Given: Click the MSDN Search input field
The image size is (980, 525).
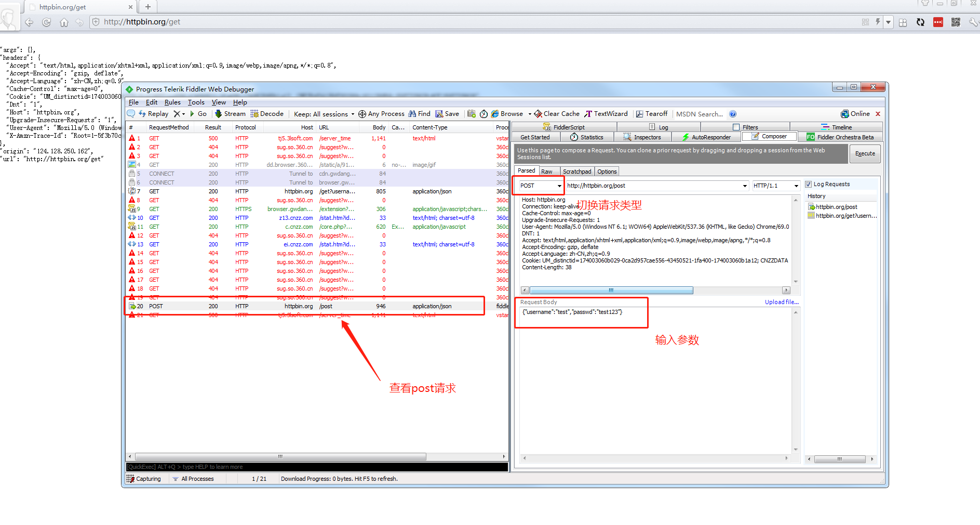Looking at the screenshot, I should click(700, 114).
